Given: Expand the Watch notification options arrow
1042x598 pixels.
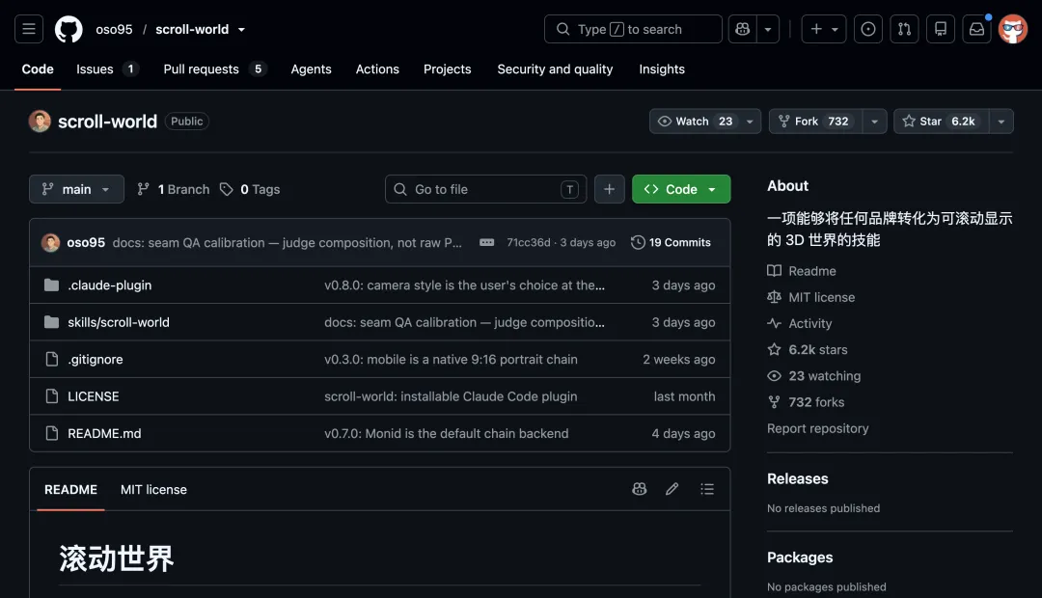Looking at the screenshot, I should coord(750,121).
